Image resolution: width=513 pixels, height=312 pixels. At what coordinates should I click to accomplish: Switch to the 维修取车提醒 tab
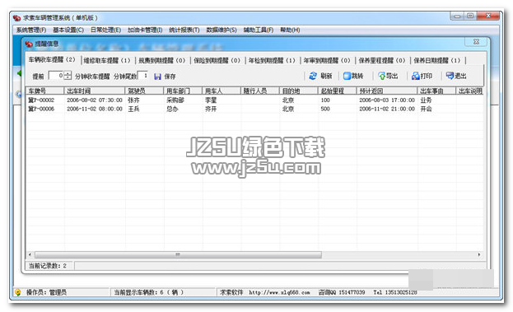pos(107,60)
